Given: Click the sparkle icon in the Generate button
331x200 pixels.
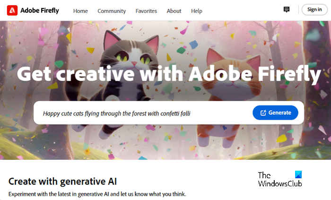Looking at the screenshot, I should pyautogui.click(x=262, y=113).
